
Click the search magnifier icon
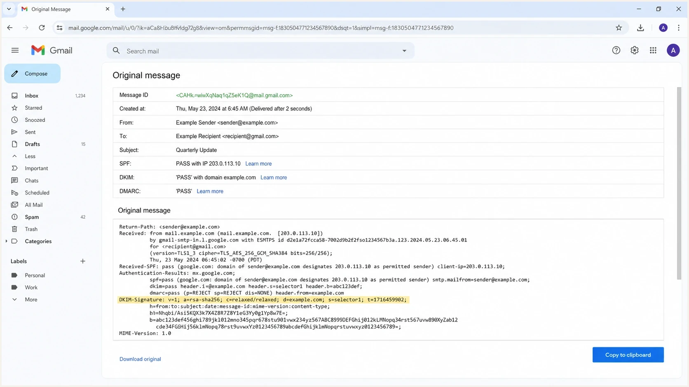[116, 51]
